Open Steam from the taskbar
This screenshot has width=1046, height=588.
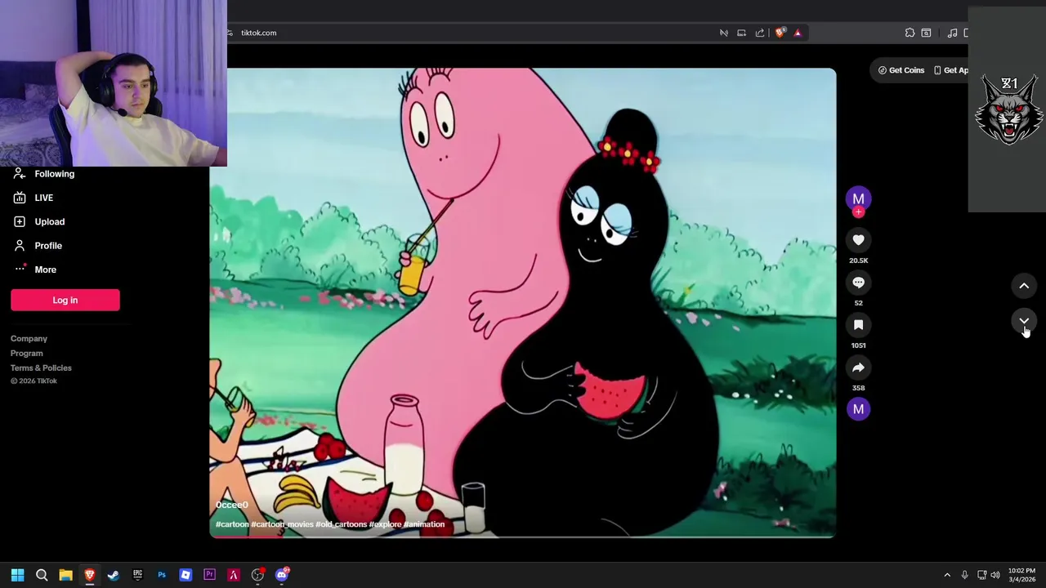(113, 575)
